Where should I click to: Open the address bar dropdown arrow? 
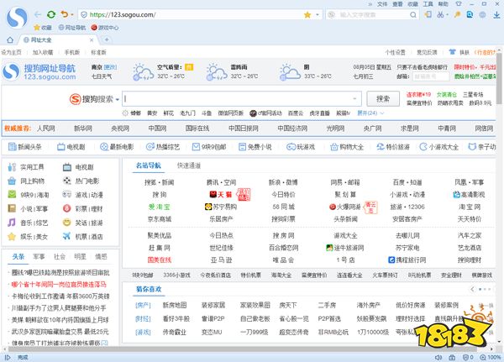(318, 14)
